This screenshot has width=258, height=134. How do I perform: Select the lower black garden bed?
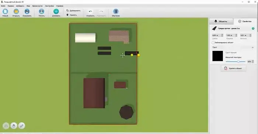pos(104,53)
